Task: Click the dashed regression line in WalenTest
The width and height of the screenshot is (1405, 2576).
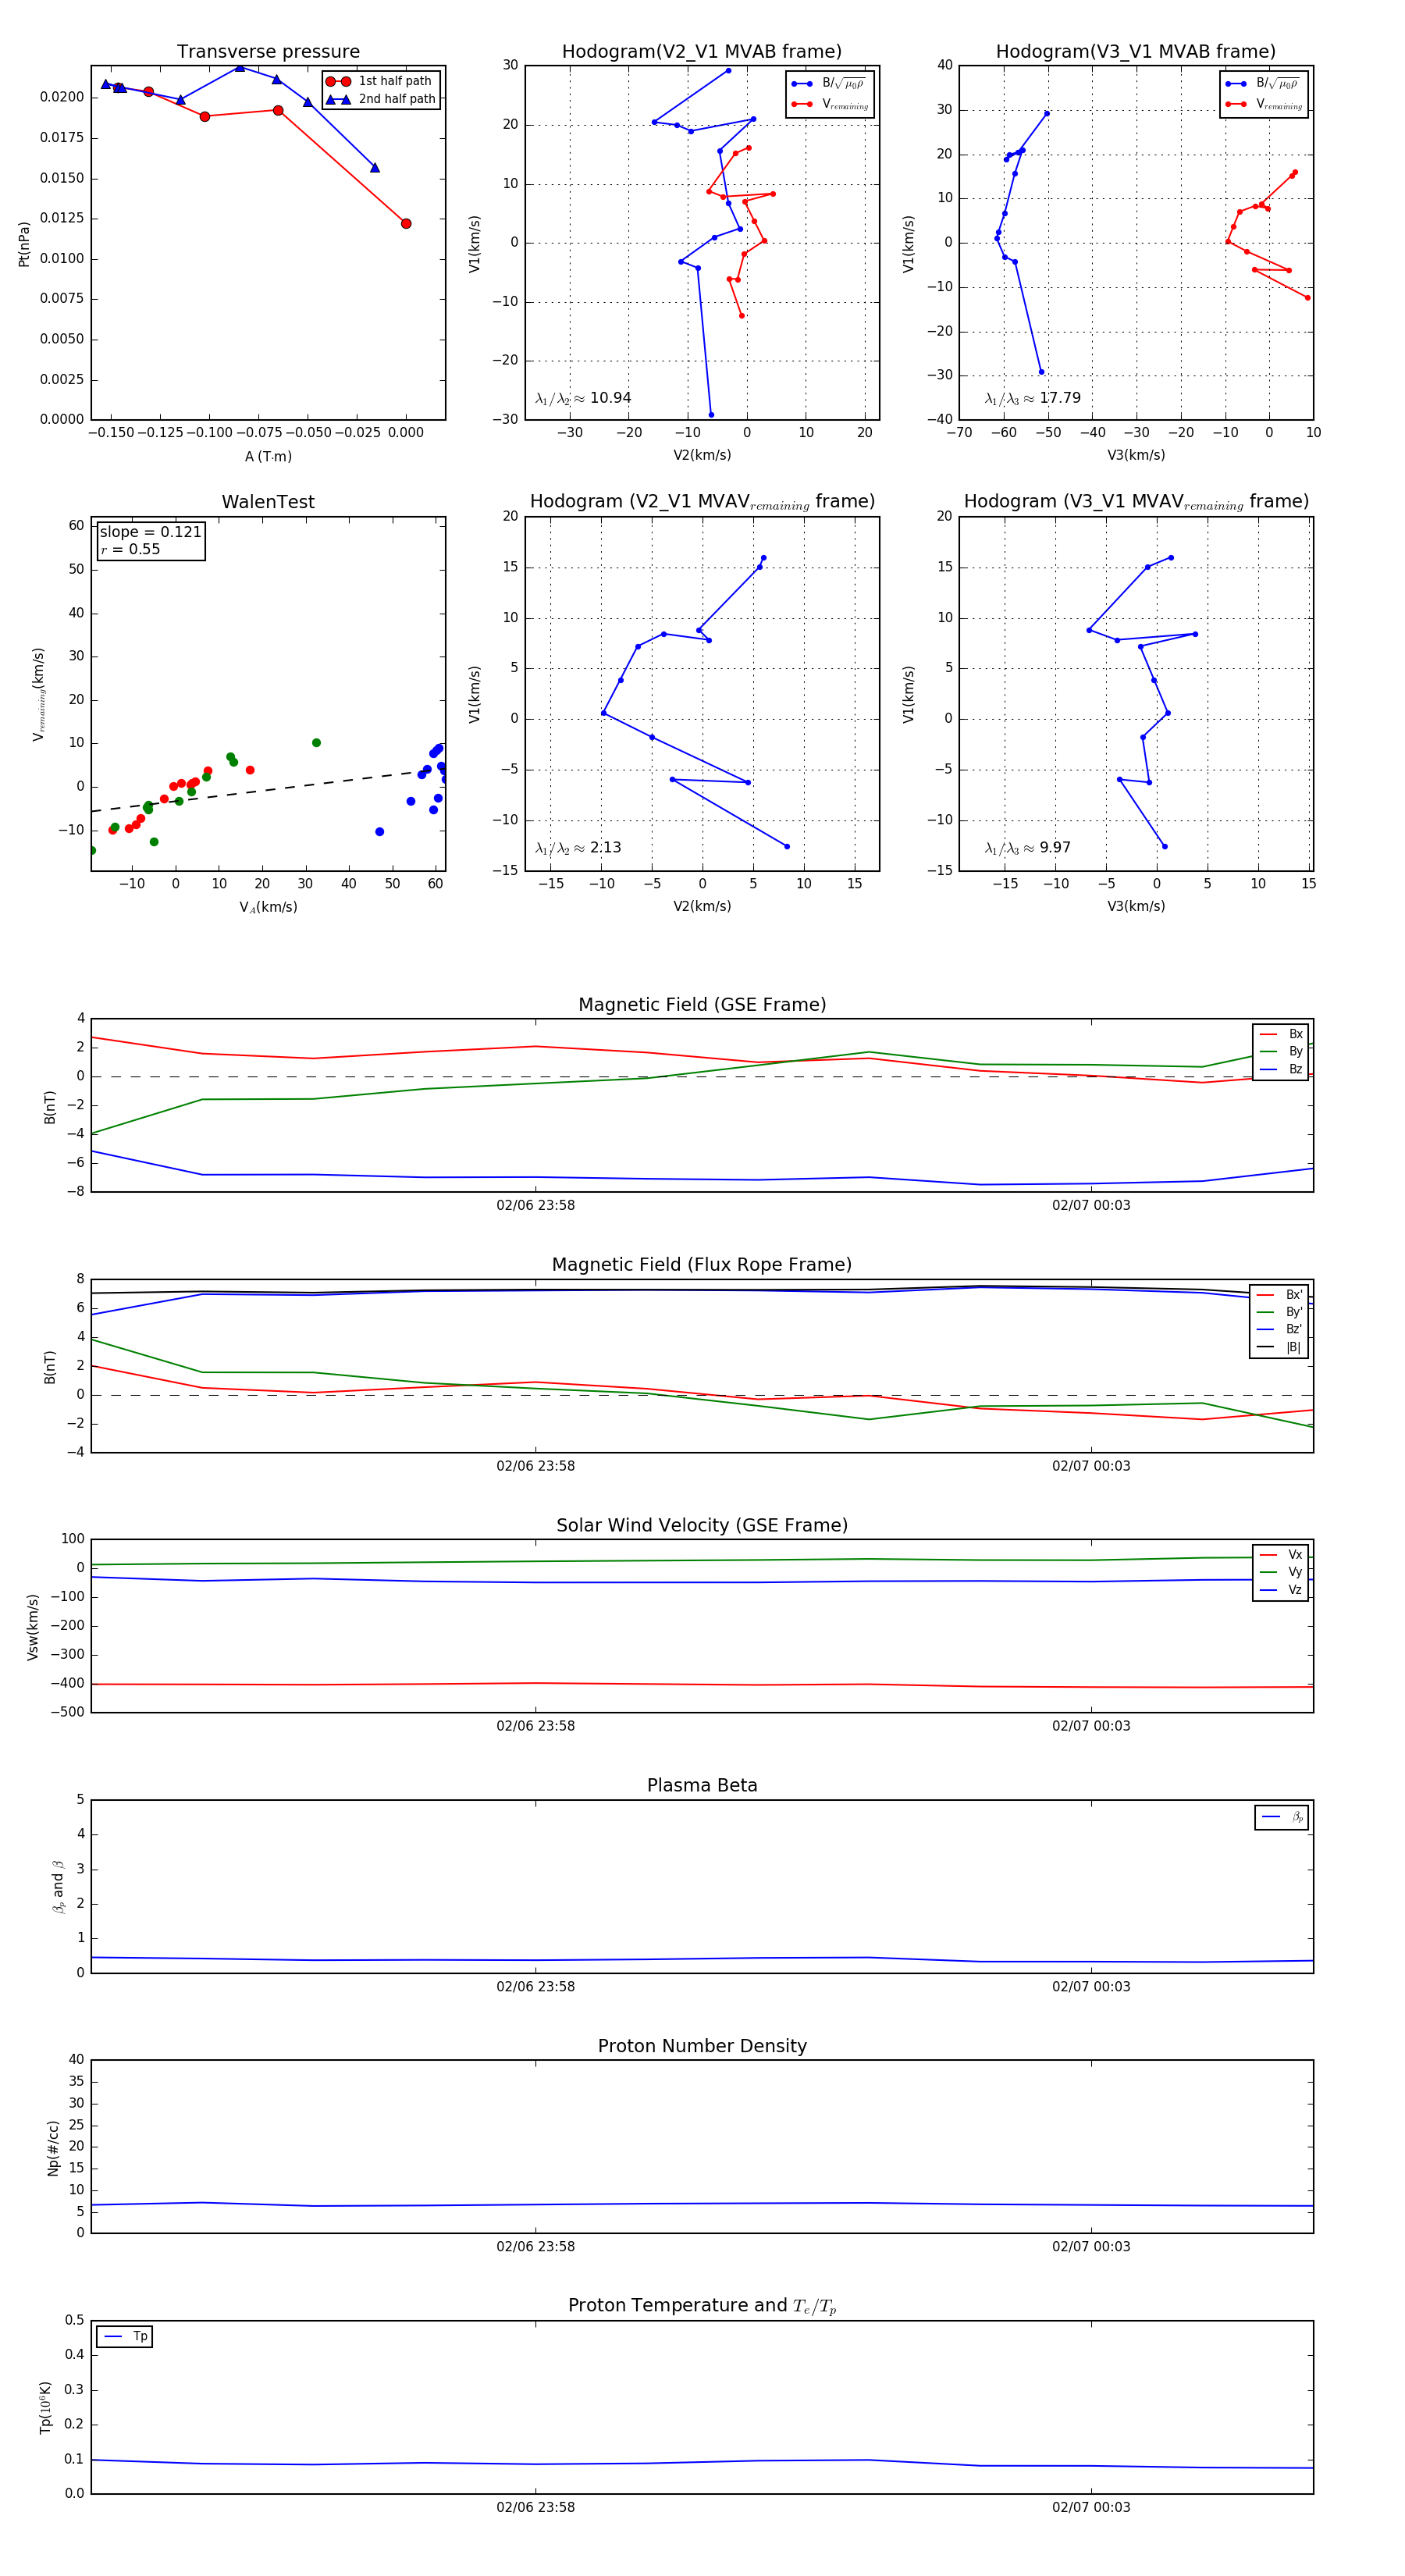Action: (268, 791)
